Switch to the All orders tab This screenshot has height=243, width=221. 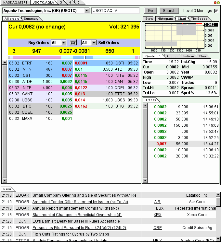12,18
